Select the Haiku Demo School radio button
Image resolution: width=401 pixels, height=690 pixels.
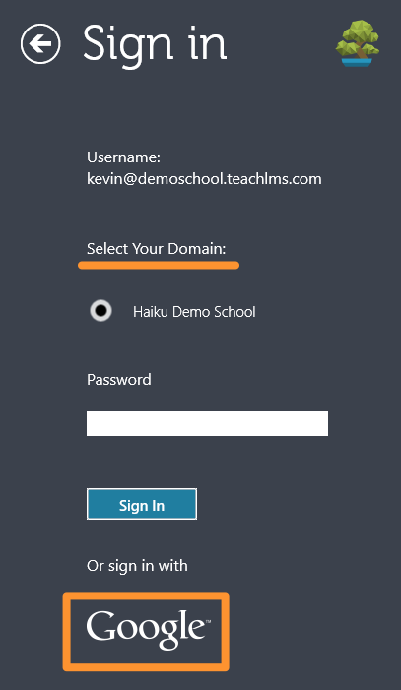tap(100, 311)
